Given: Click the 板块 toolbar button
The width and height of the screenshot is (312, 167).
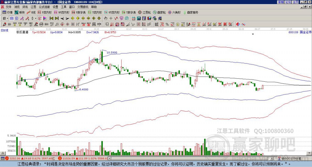Looking at the screenshot, I should click(x=20, y=12).
